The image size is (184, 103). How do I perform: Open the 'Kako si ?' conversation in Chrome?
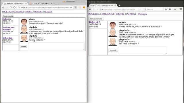coord(7,19)
